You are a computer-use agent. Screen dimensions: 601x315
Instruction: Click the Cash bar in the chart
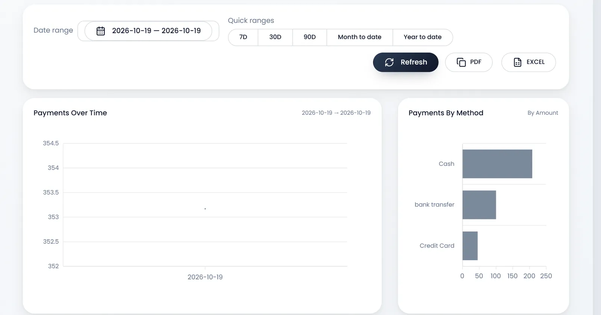coord(497,164)
